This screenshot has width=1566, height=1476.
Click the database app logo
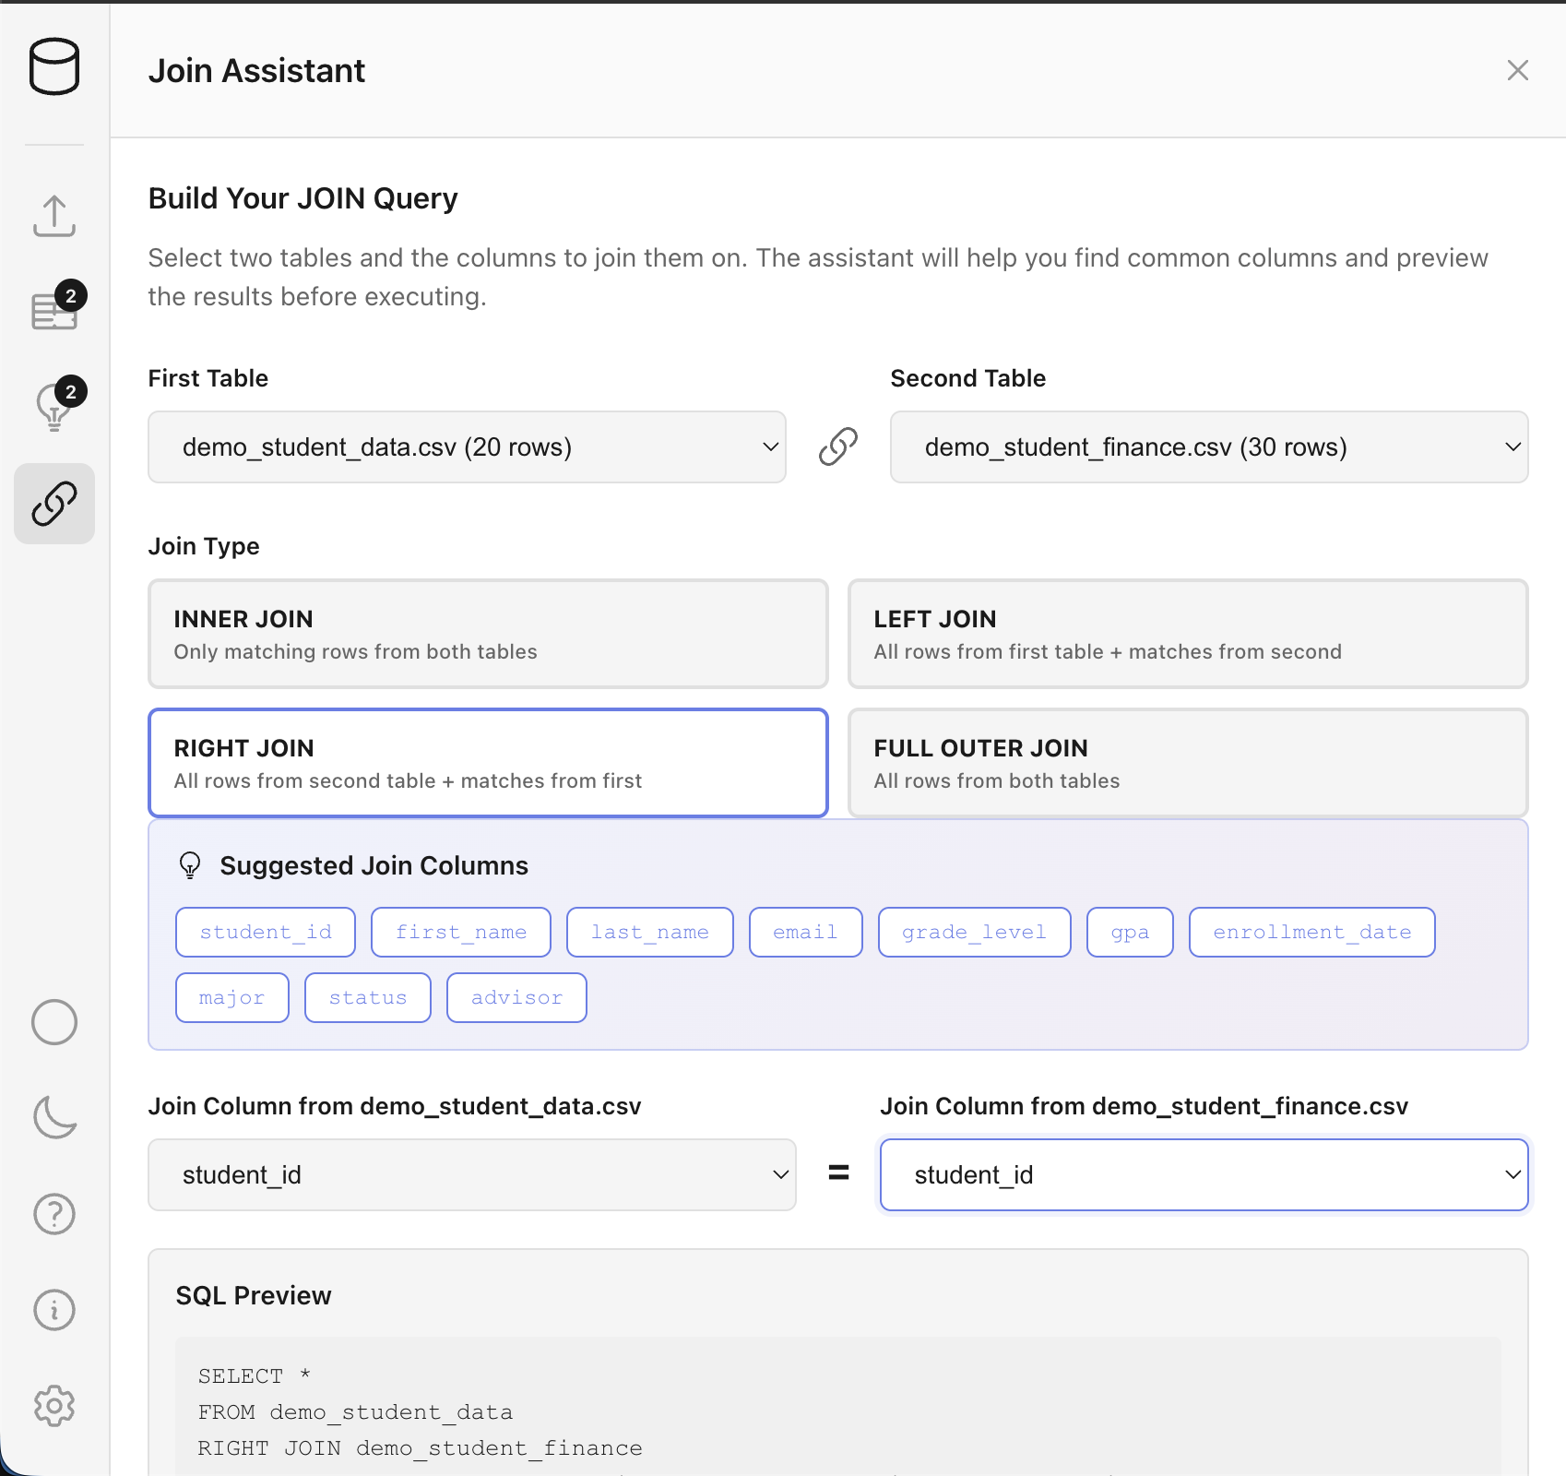pos(54,67)
